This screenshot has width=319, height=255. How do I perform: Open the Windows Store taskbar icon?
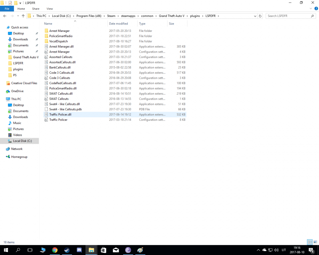click(104, 250)
